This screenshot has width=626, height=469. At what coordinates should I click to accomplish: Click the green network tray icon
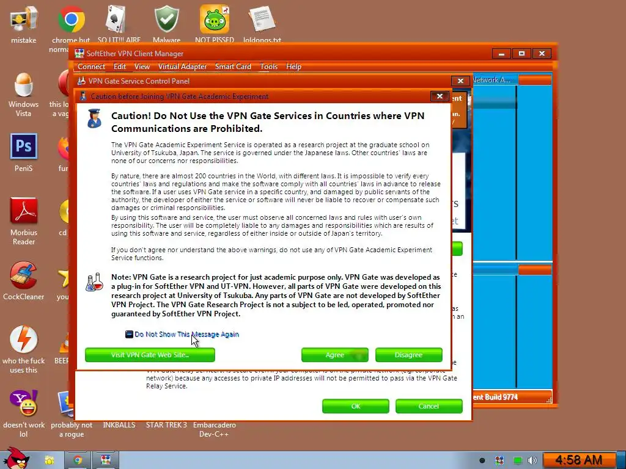tap(518, 460)
